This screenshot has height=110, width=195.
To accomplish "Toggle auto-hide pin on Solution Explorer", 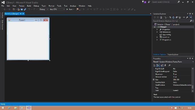I will pyautogui.click(x=190, y=14).
